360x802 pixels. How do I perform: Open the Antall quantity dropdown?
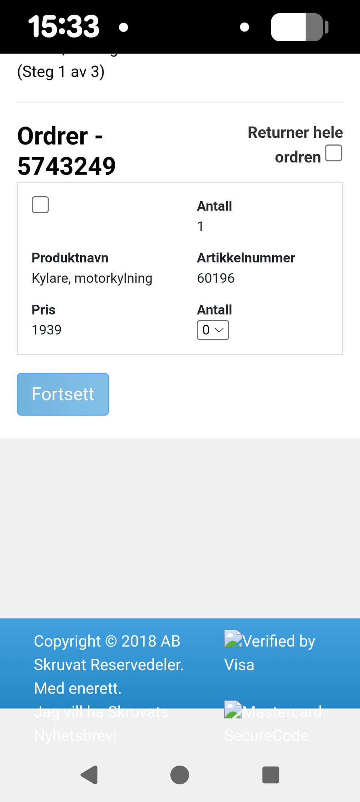point(213,330)
